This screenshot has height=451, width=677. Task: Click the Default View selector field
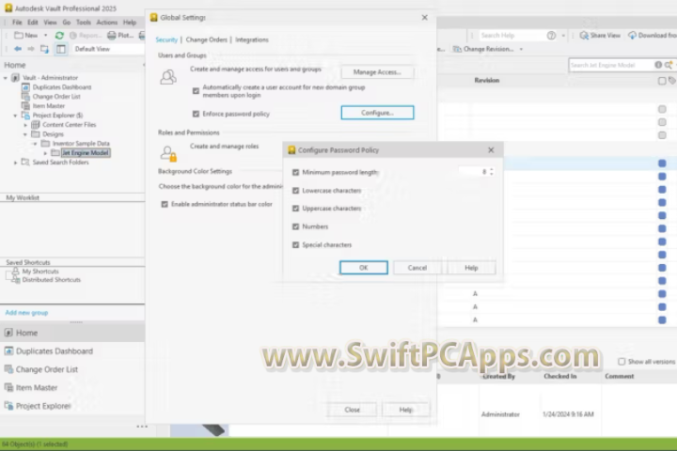coord(108,49)
